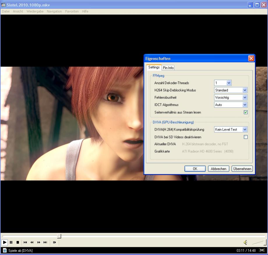Click audio channel icon in status bar
The height and width of the screenshot is (255, 268).
coord(262,250)
